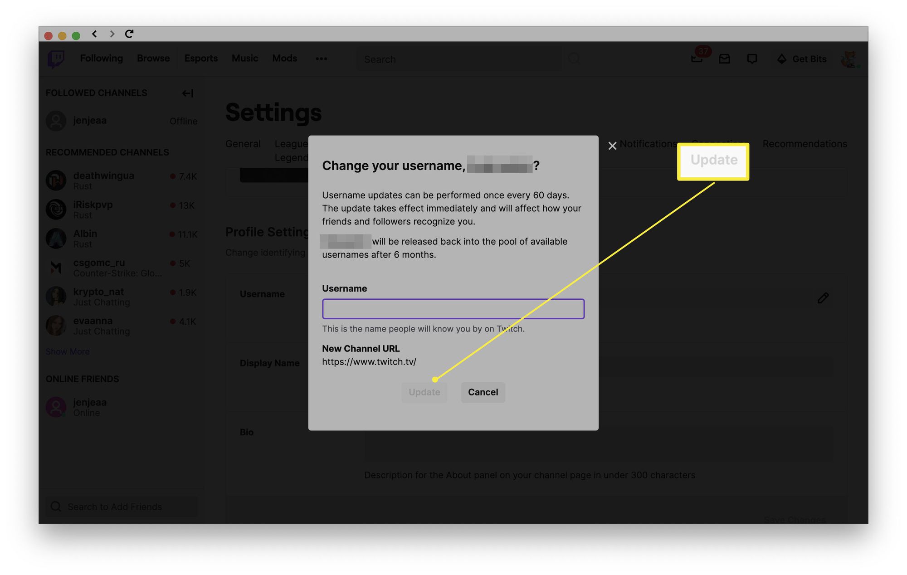
Task: Click the new Username input field
Action: tap(453, 309)
